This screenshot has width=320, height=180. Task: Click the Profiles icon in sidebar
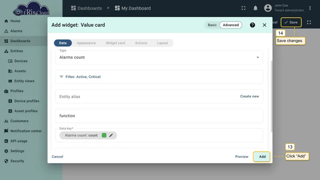[x=6, y=91]
